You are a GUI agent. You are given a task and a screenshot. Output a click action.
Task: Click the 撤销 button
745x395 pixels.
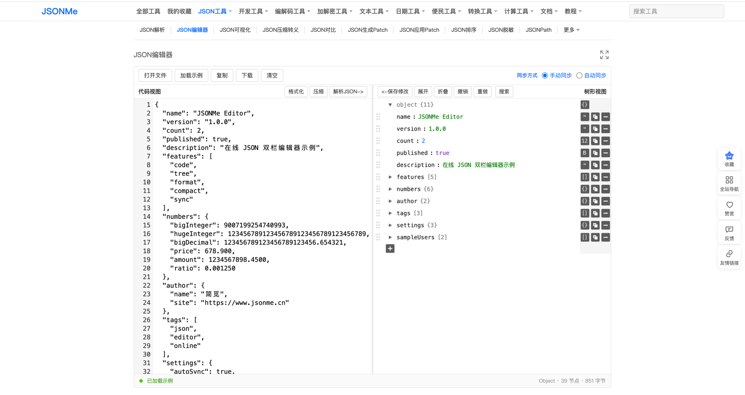pyautogui.click(x=463, y=91)
